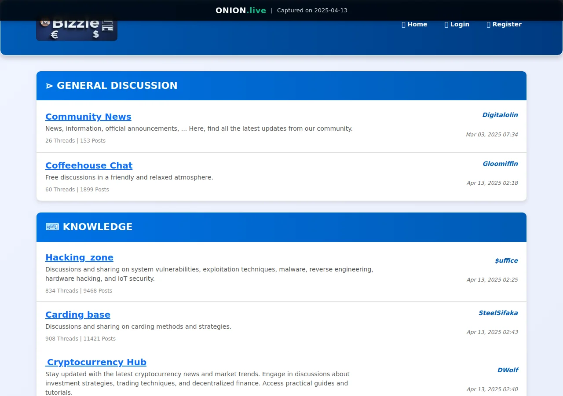Click the General Discussion section header
The width and height of the screenshot is (563, 396).
click(117, 86)
